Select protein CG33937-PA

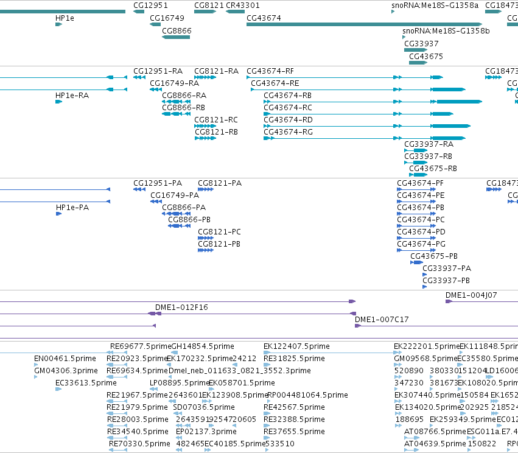447,269
